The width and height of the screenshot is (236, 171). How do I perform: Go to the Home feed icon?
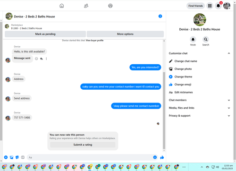pyautogui.click(x=62, y=6)
